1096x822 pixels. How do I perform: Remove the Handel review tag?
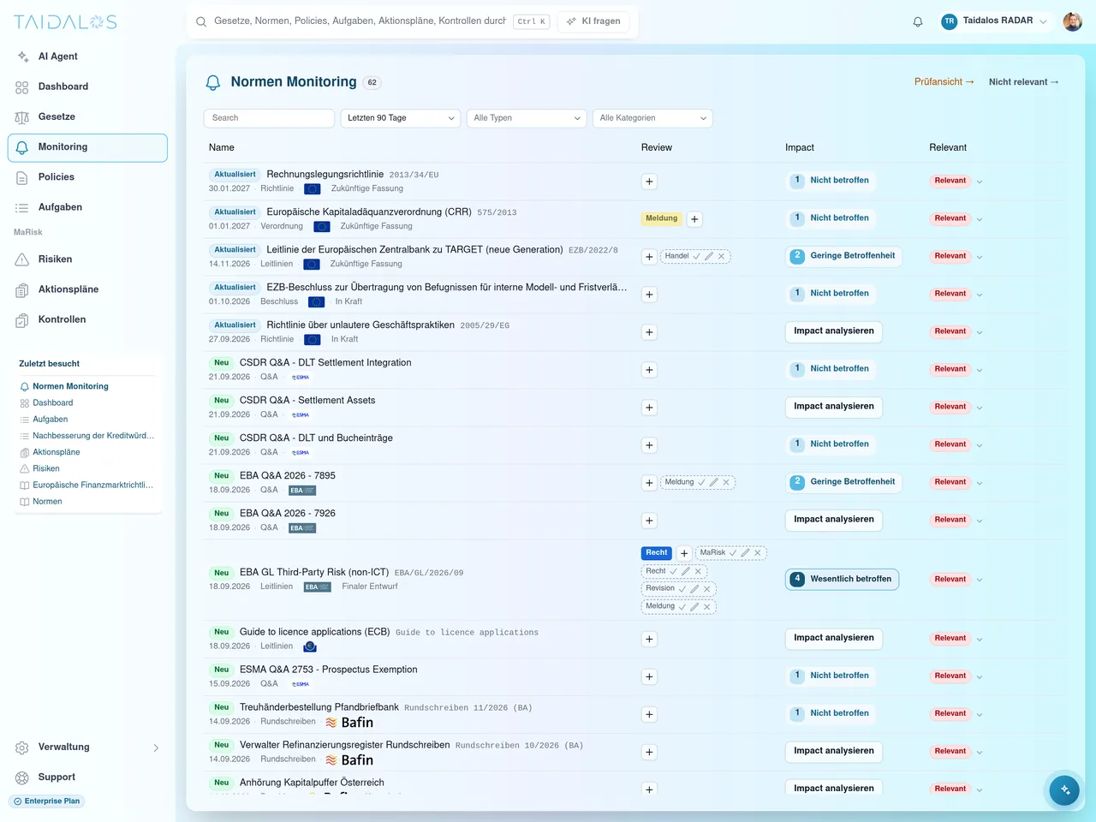point(722,256)
